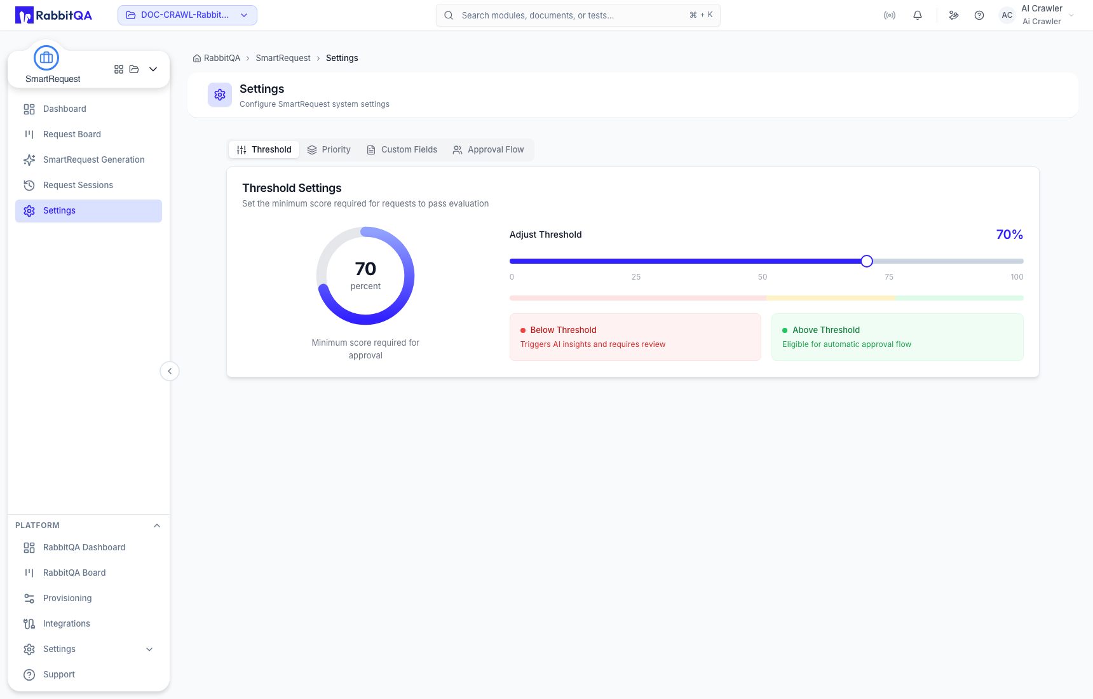Open SmartRequest Generation page
Image resolution: width=1093 pixels, height=699 pixels.
point(88,160)
